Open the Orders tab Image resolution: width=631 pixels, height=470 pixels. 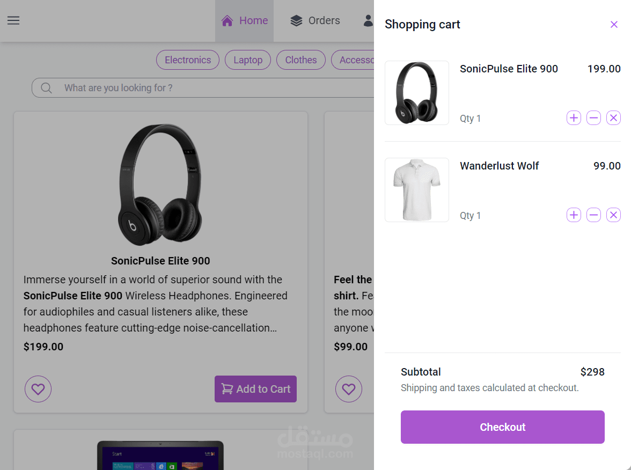click(x=315, y=21)
